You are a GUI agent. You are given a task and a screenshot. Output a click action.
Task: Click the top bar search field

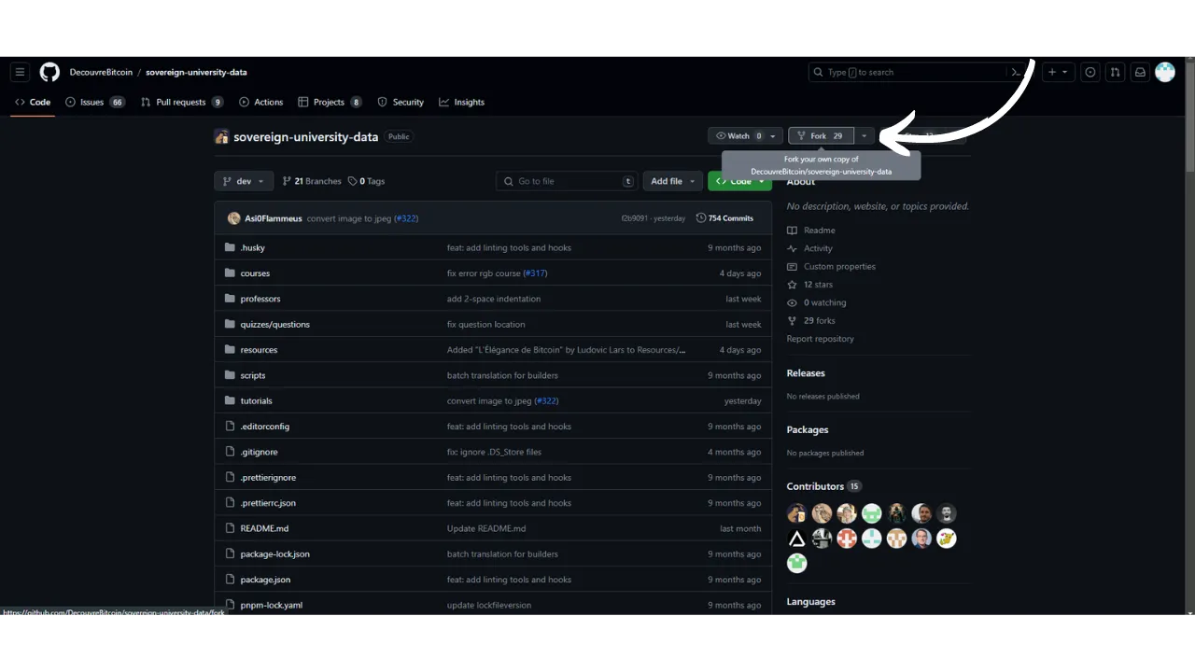point(920,72)
